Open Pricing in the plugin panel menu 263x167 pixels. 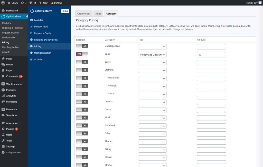[49, 46]
